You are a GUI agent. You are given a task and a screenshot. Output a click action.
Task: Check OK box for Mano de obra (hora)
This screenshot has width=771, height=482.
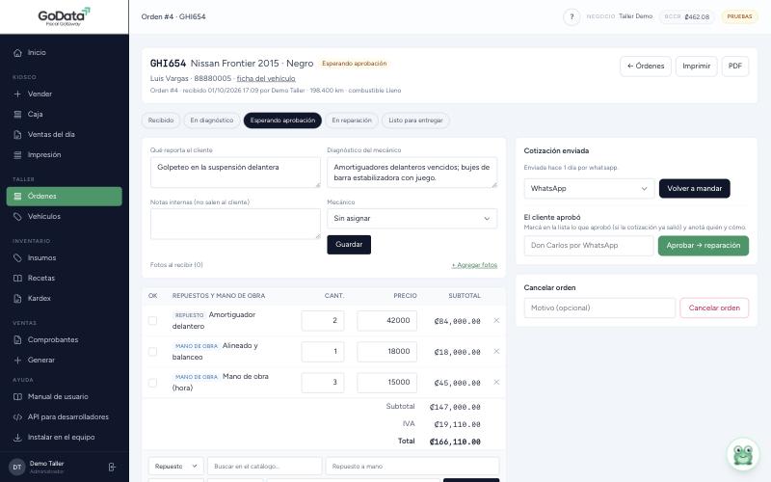(x=153, y=383)
